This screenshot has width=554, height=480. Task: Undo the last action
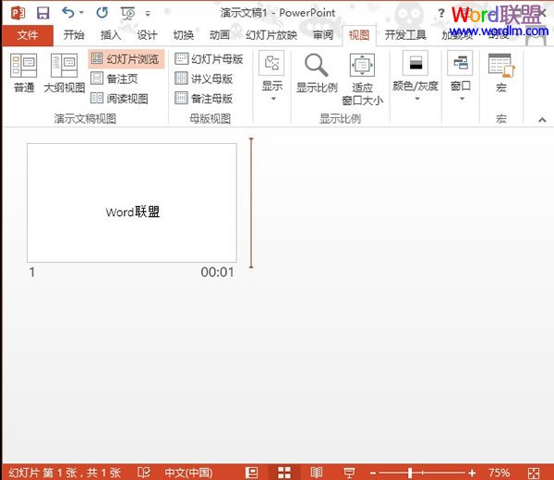(x=67, y=13)
